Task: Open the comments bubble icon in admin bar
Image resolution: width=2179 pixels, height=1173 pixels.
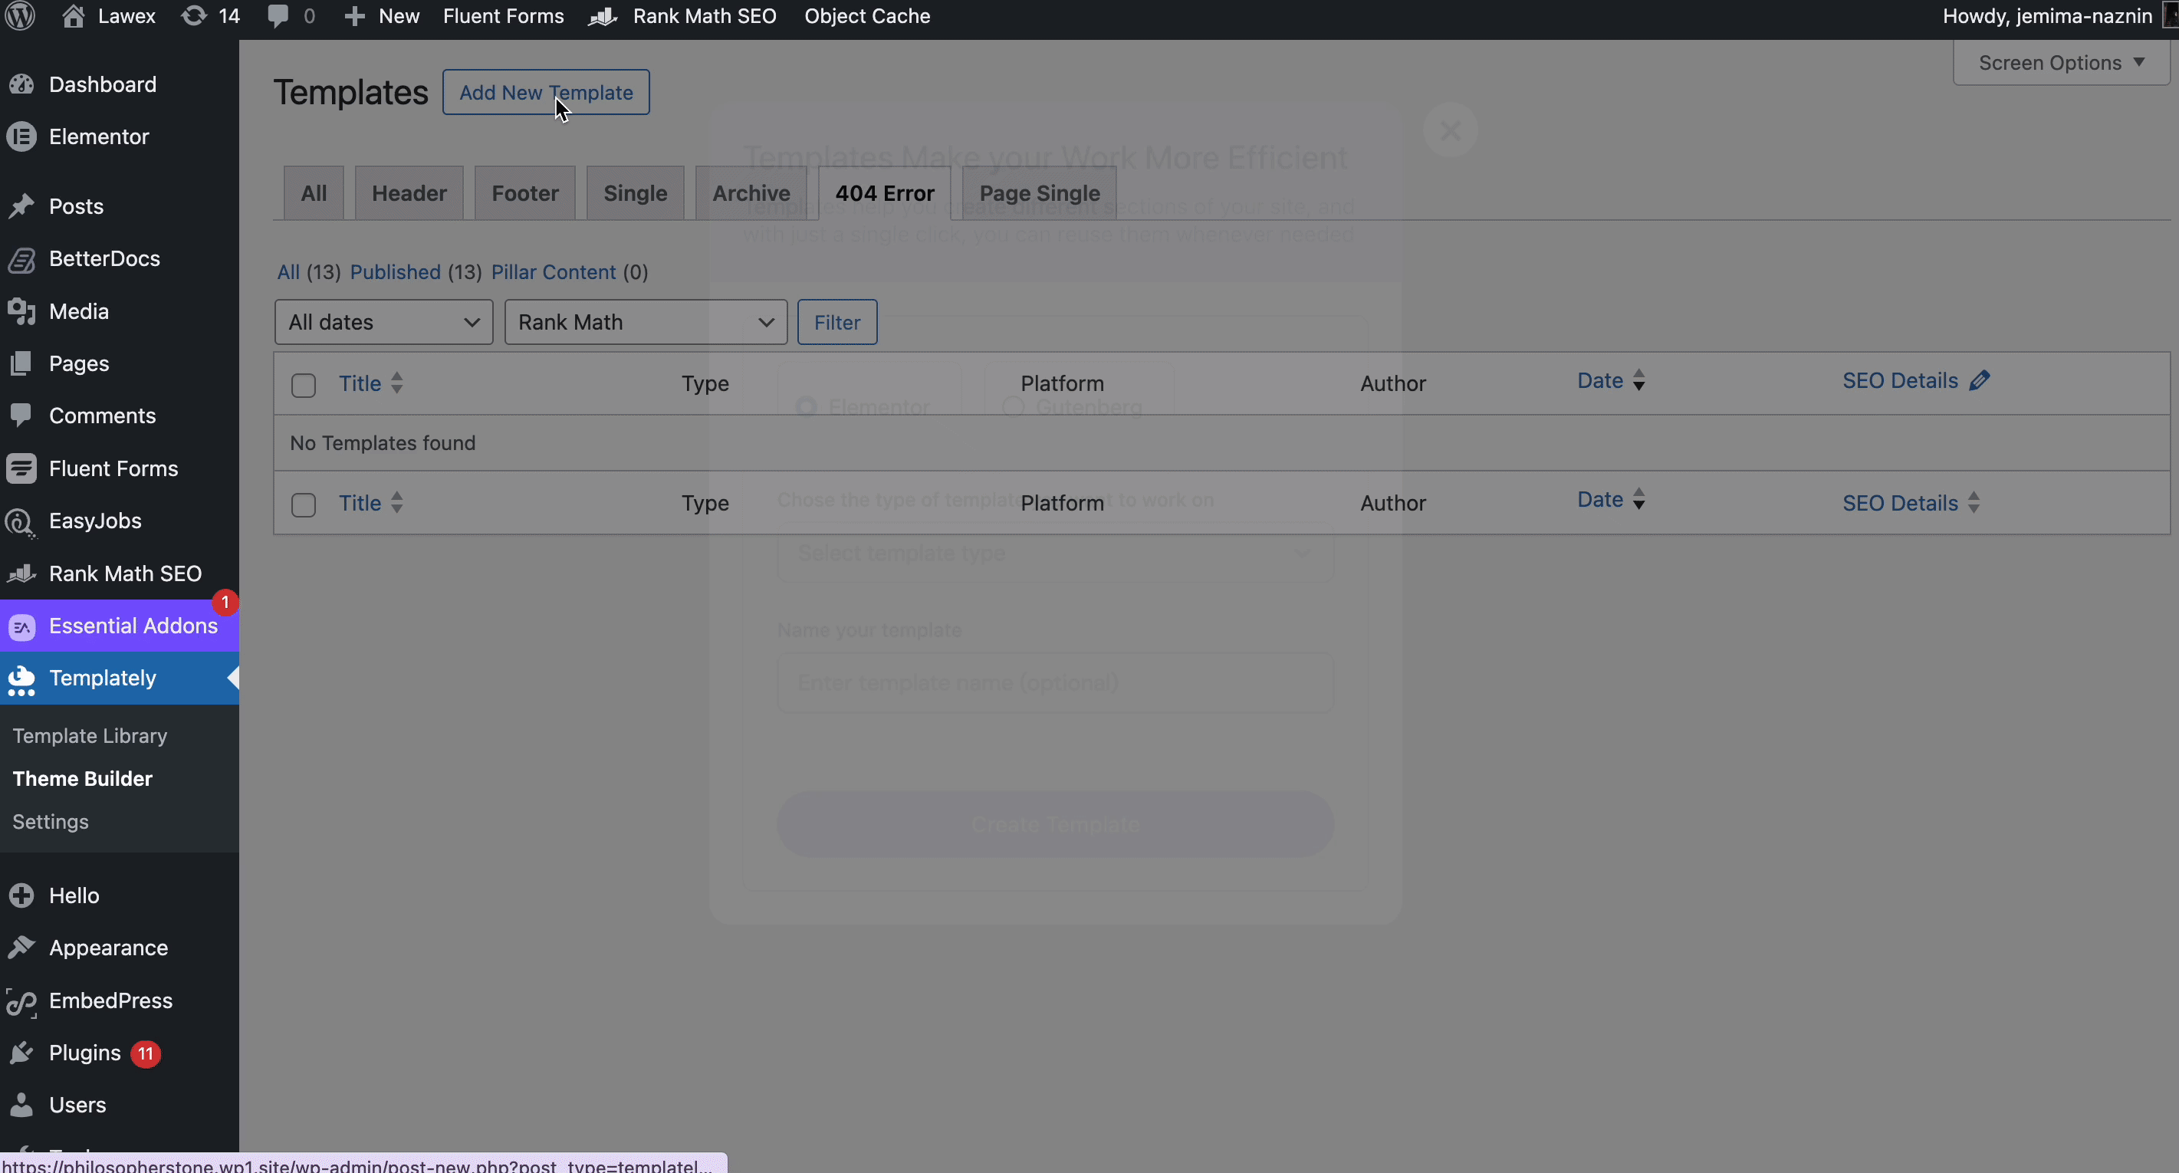Action: [278, 16]
